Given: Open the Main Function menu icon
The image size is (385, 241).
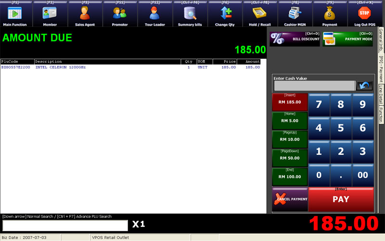Looking at the screenshot, I should (x=15, y=13).
